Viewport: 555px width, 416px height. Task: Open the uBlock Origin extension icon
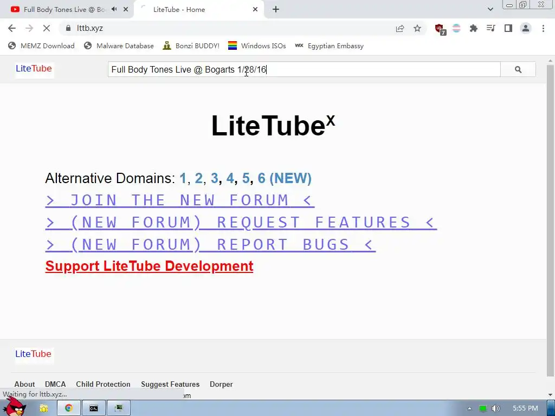(x=440, y=29)
